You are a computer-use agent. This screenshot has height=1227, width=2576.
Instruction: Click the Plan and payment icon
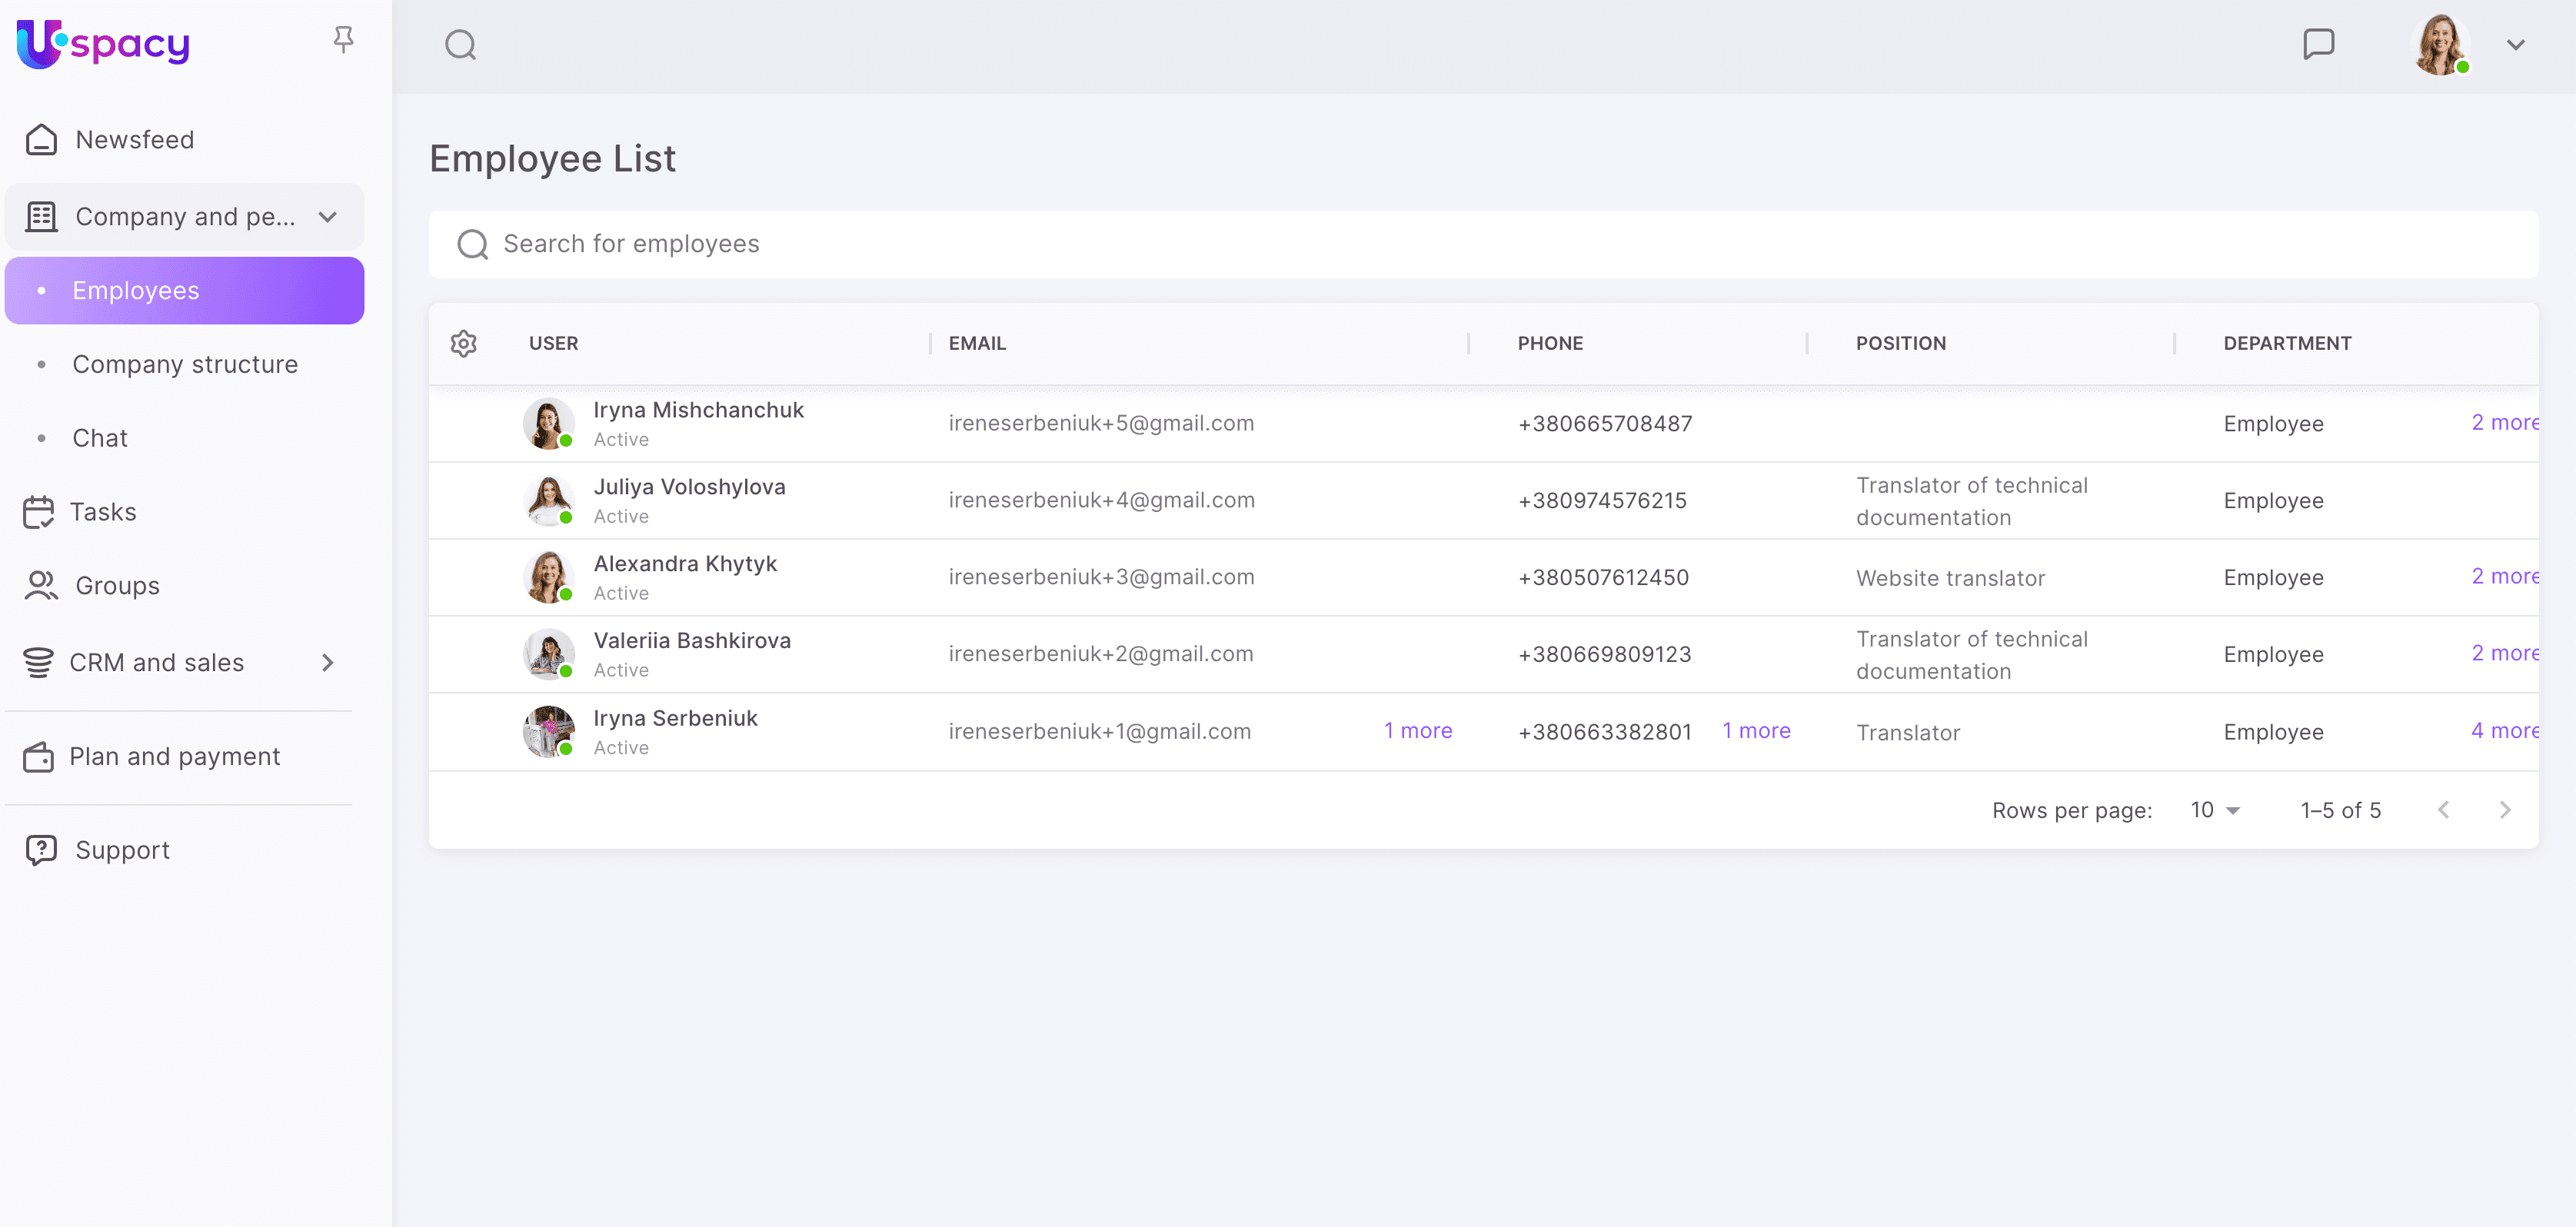(x=39, y=757)
